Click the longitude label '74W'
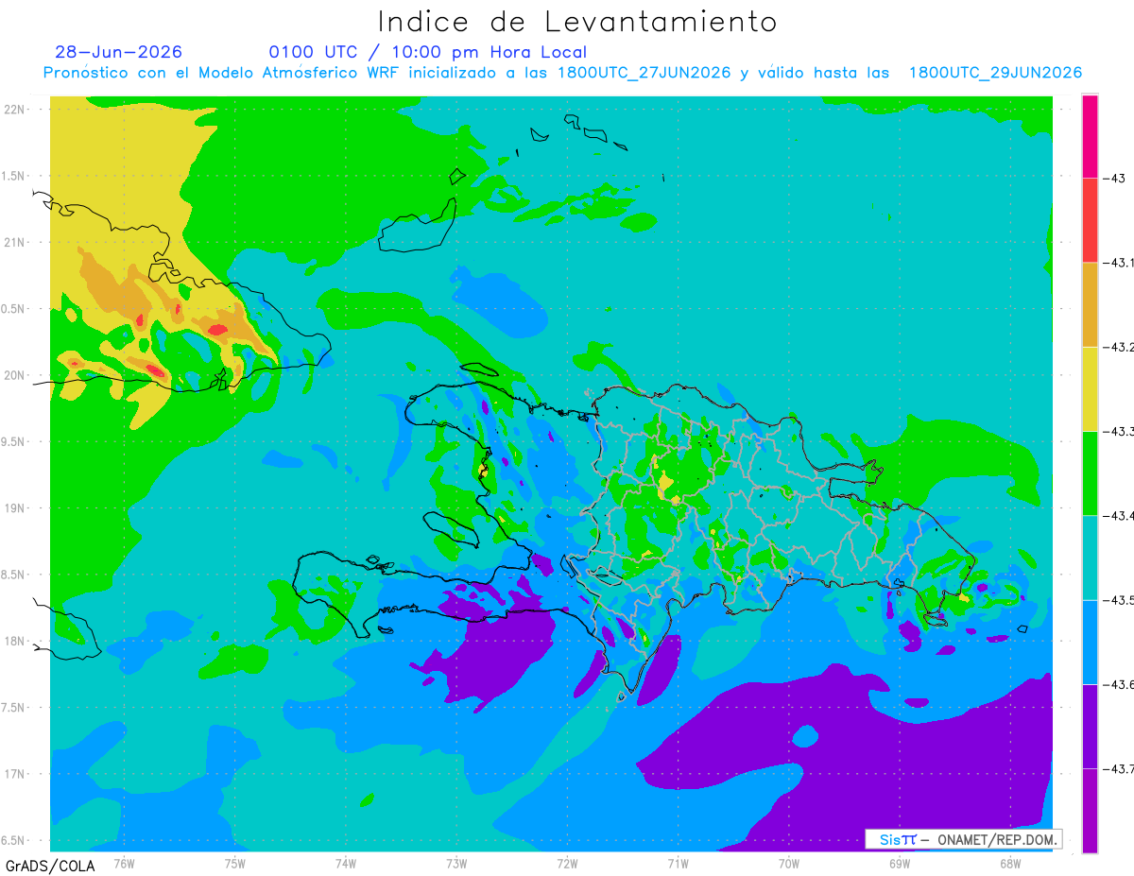 pos(346,863)
